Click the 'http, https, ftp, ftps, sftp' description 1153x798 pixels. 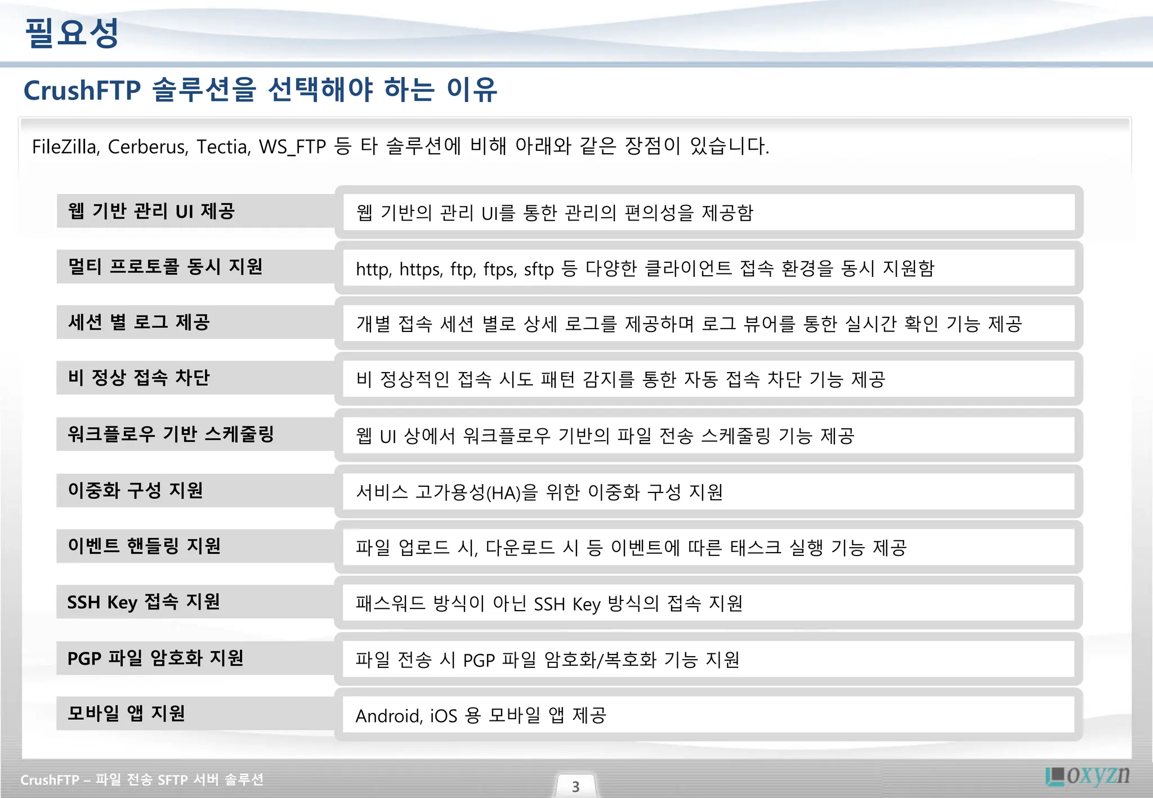click(645, 268)
